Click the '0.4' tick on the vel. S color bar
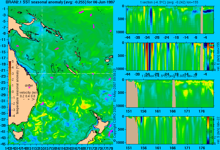The height and width of the screenshot is (150, 220). 212,119
